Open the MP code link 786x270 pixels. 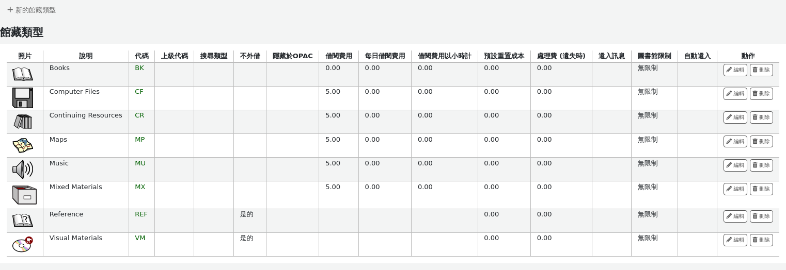click(140, 140)
